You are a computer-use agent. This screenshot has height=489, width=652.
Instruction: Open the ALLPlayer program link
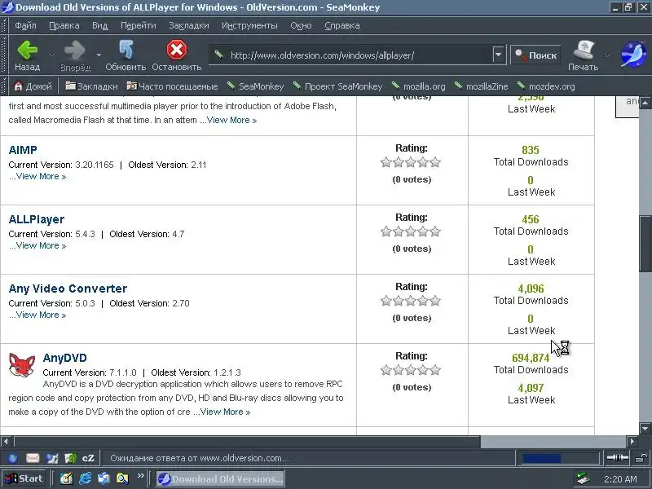(x=37, y=219)
